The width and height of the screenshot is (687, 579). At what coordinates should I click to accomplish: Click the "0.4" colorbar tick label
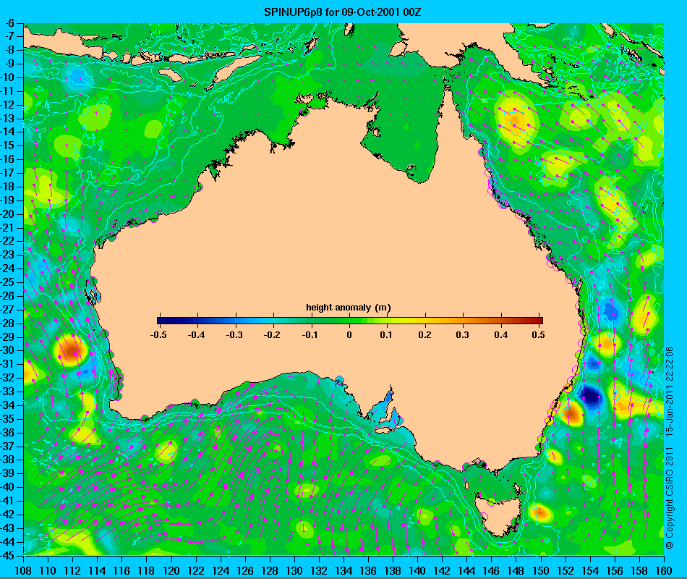pos(501,334)
